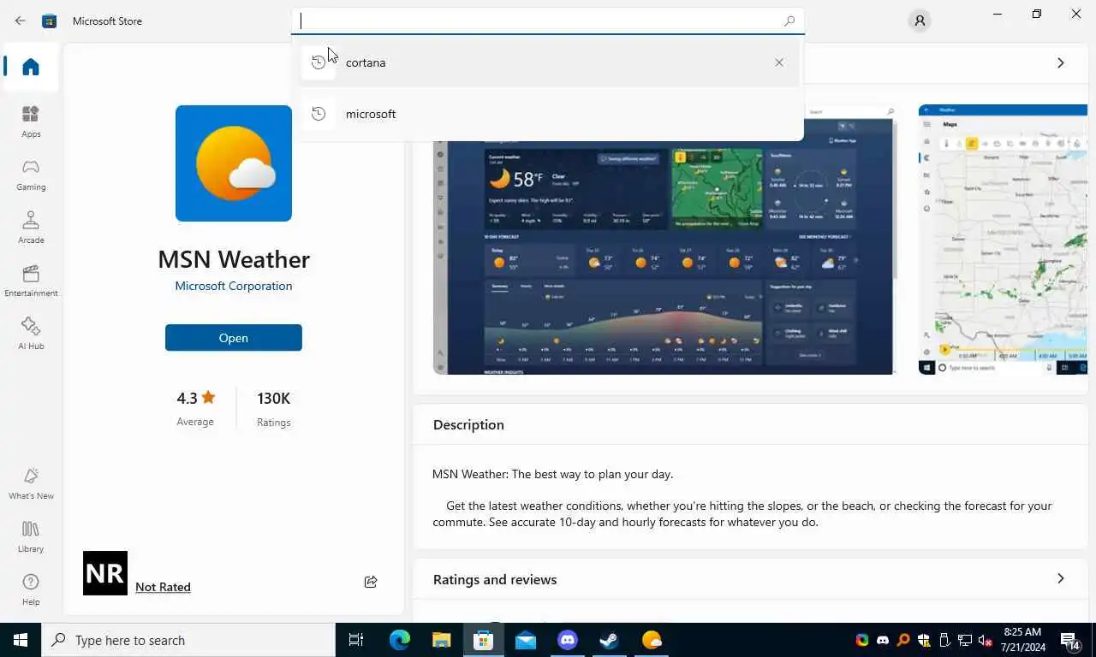Open the Weather taskbar icon

click(652, 640)
